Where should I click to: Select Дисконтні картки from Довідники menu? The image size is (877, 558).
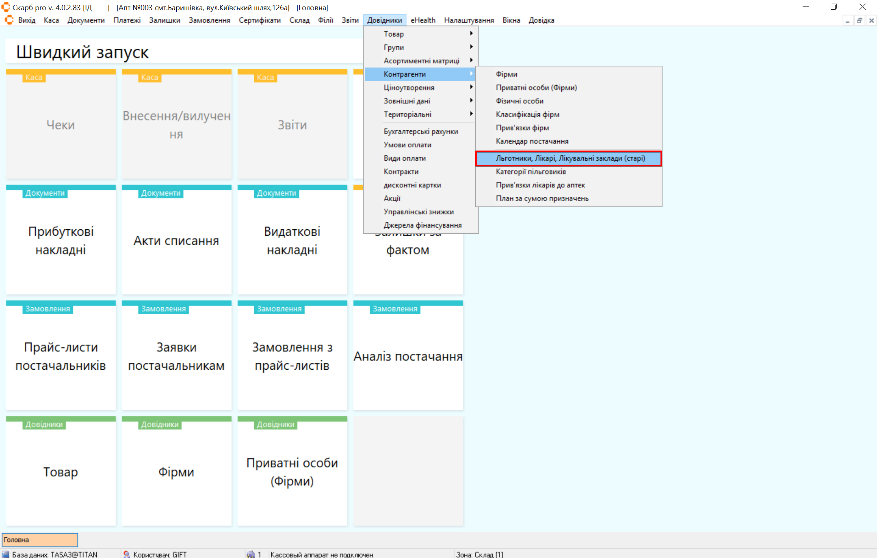[x=412, y=185]
